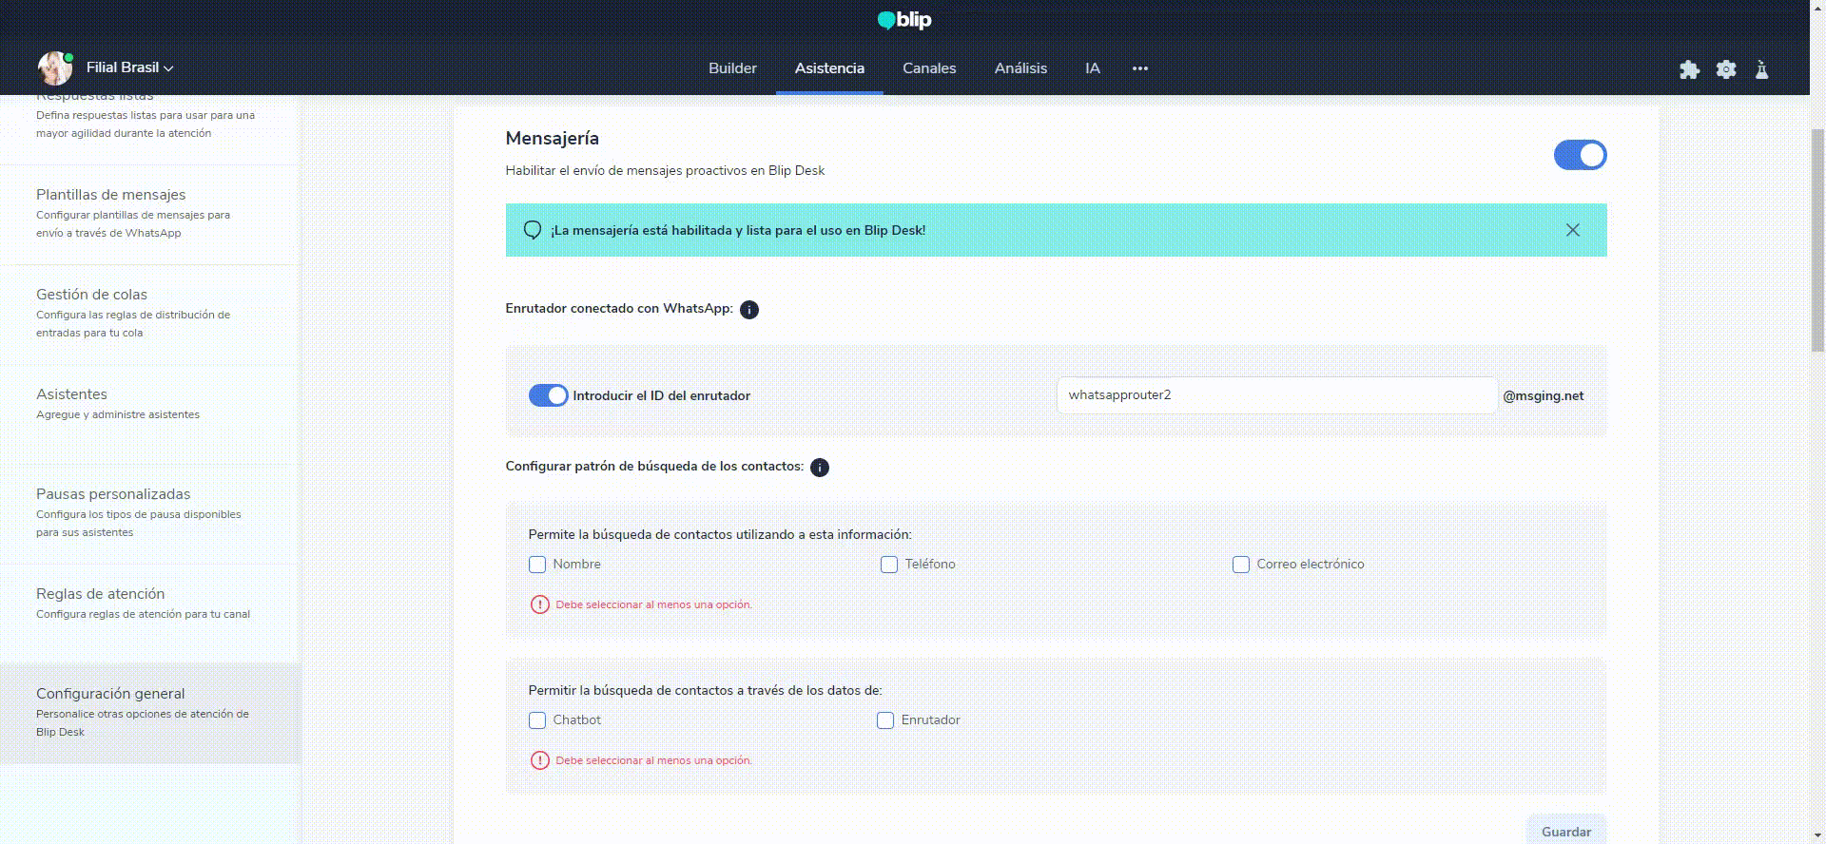Toggle Introducir el ID del enrutador switch
This screenshot has height=844, width=1826.
click(548, 395)
